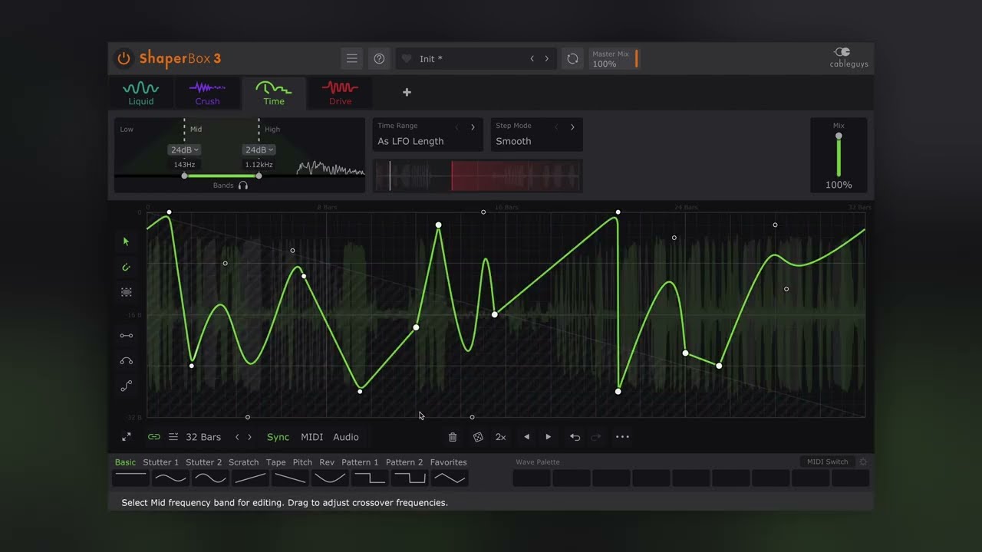Click the 2x double wave button

click(x=501, y=437)
